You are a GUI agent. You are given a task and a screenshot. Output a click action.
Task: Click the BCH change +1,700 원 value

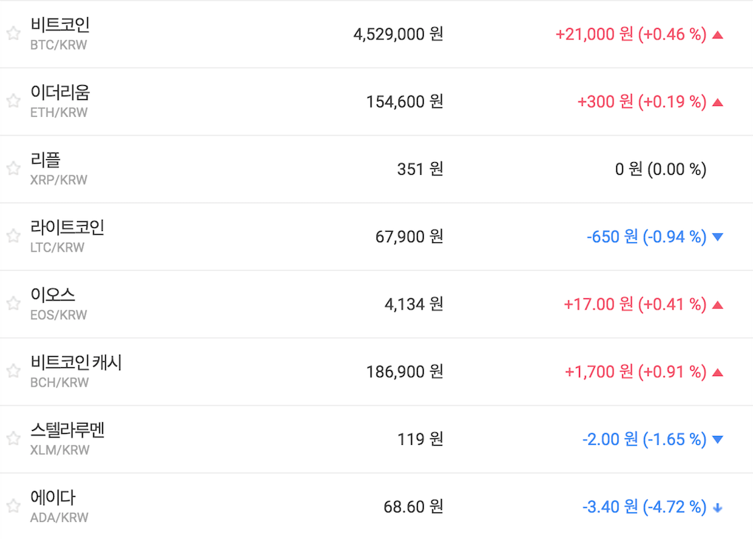599,372
